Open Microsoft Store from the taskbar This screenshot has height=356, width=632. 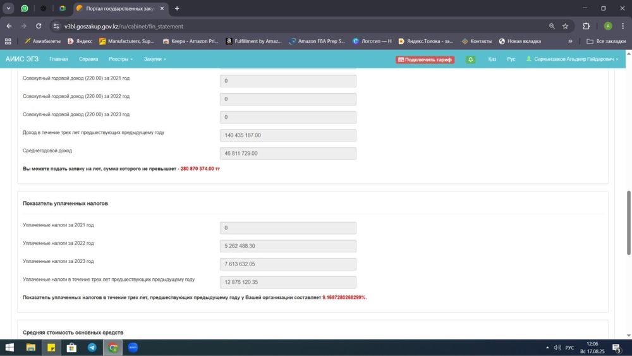(71, 348)
